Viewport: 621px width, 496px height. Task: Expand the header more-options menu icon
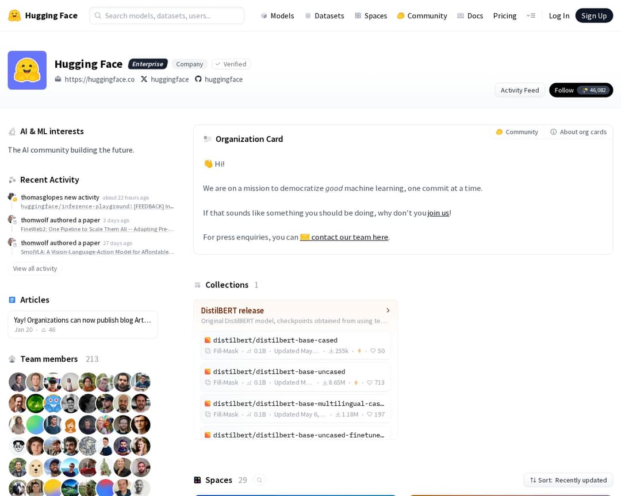531,16
